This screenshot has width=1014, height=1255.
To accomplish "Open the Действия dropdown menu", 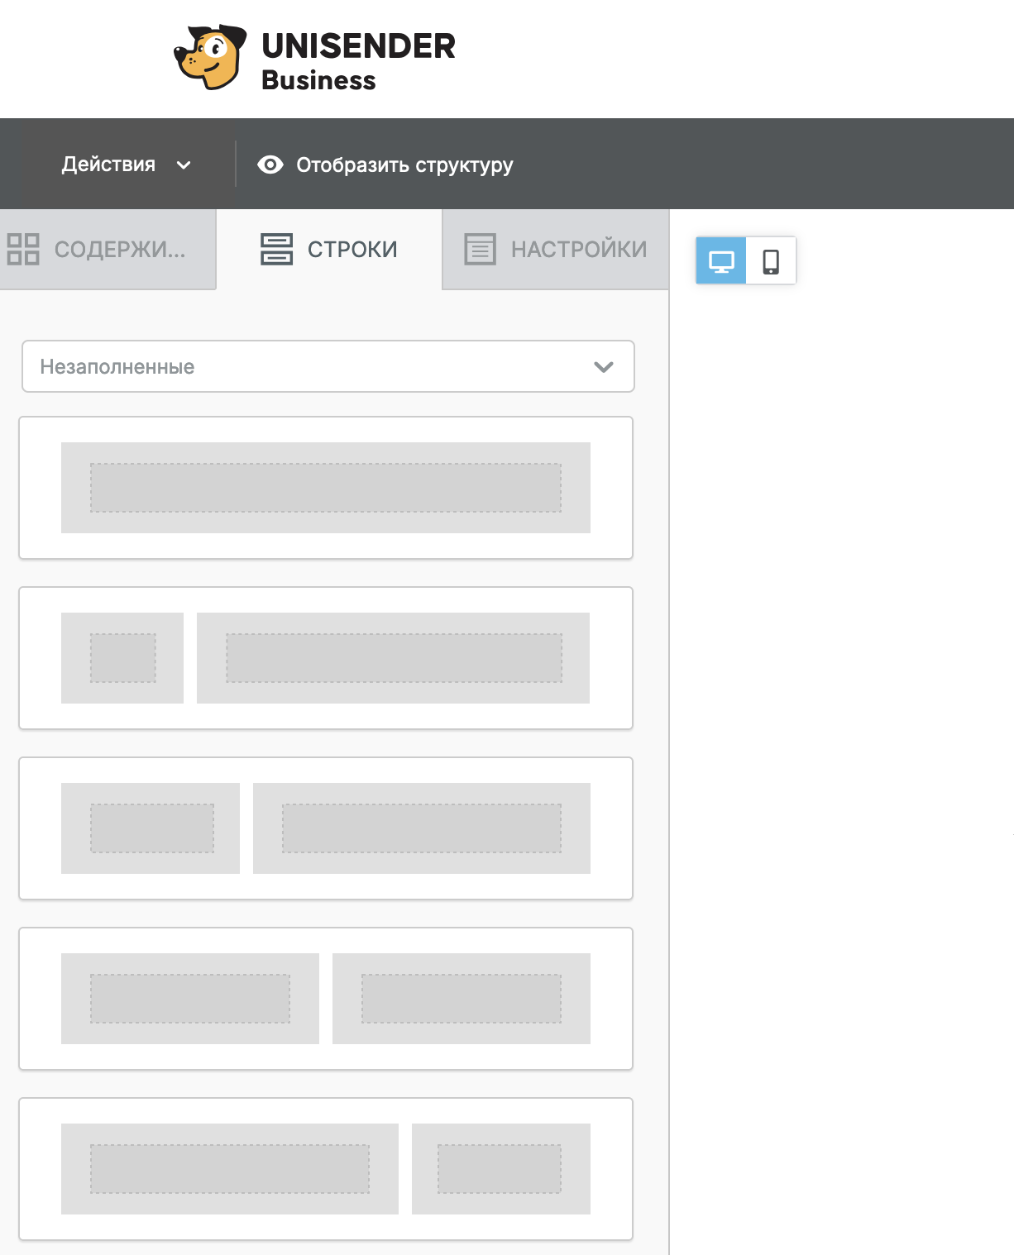I will click(127, 165).
